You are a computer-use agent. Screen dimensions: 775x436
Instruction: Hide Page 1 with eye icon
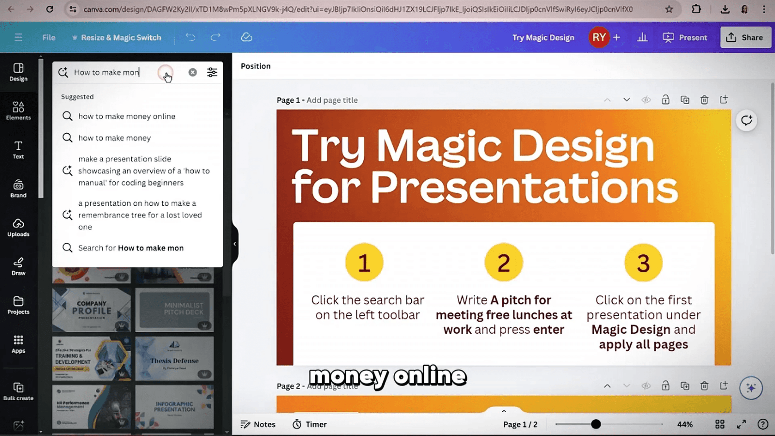point(646,100)
